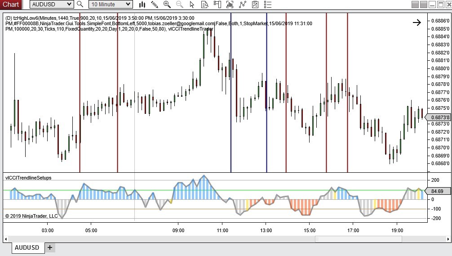Click the vlCCITrendlineSetups panel label
Image resolution: width=452 pixels, height=256 pixels.
(x=28, y=178)
